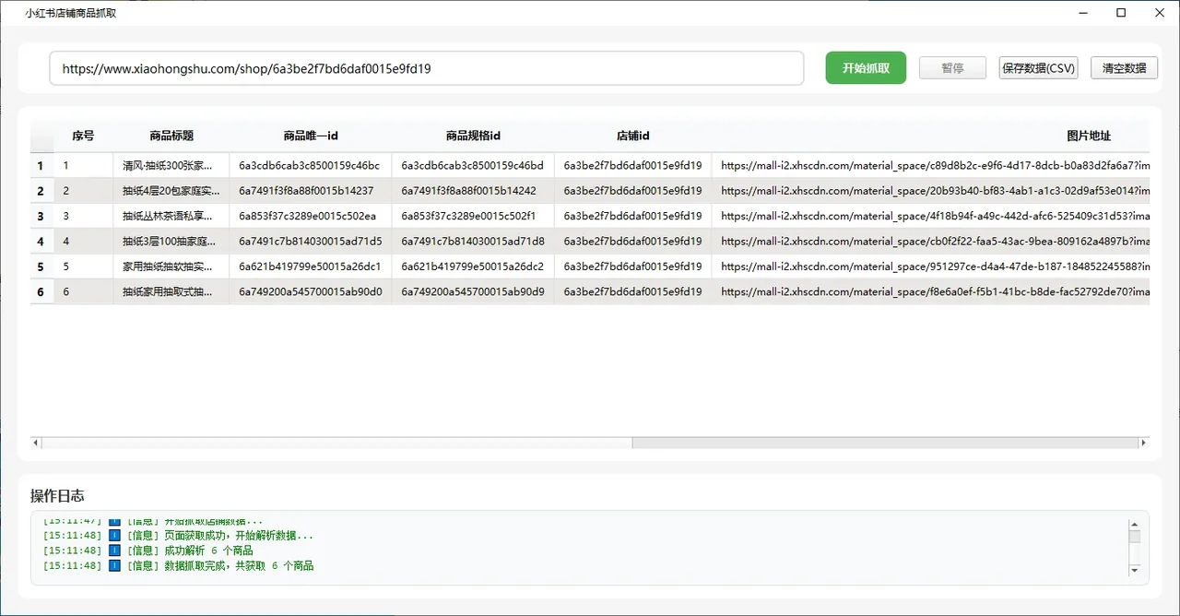Screen dimensions: 1180x616
Task: Click the 暂停 pause button
Action: pos(952,68)
